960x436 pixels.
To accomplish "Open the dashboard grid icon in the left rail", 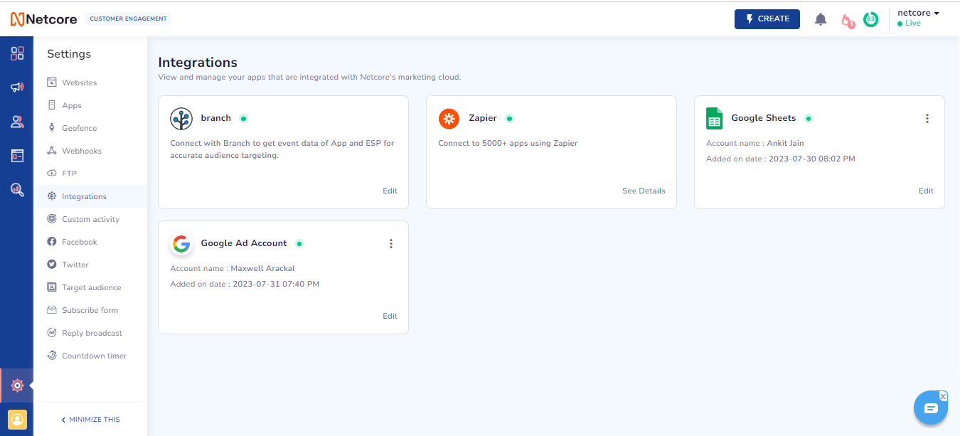I will pyautogui.click(x=17, y=53).
